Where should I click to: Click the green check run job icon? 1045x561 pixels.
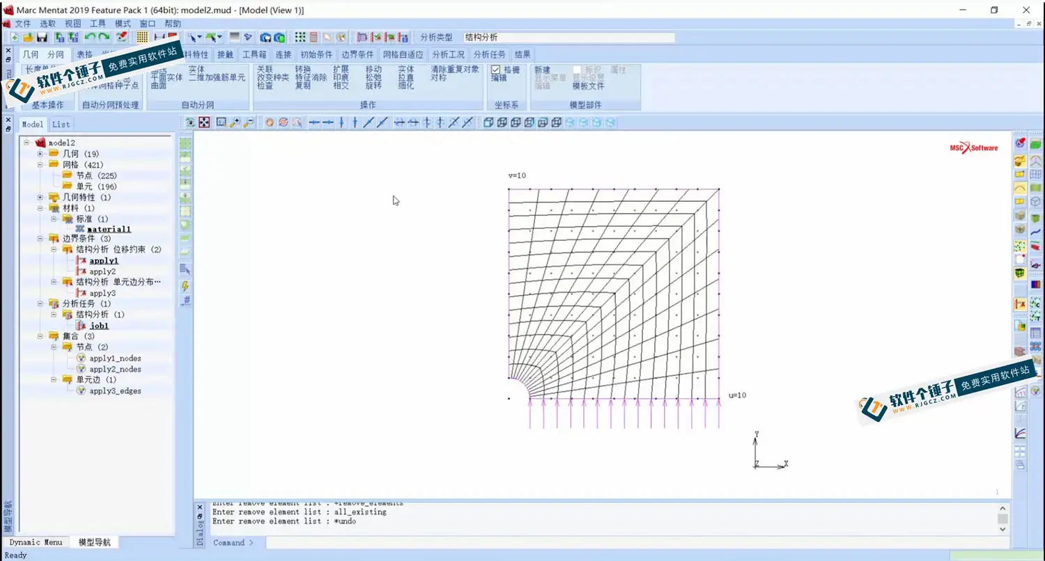point(377,38)
